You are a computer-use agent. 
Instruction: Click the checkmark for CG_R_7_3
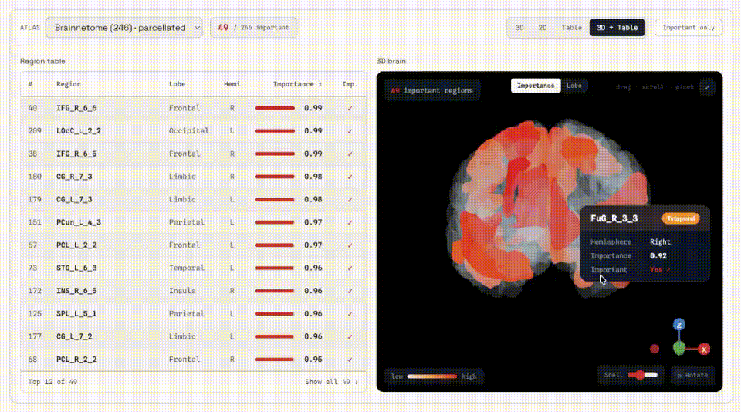pos(350,177)
